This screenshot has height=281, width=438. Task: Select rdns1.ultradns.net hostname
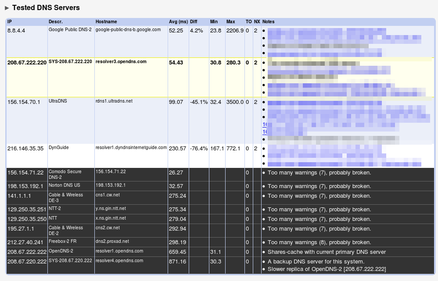[x=114, y=101]
